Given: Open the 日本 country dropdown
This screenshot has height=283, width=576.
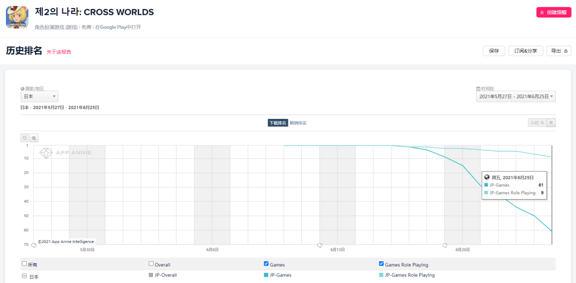Looking at the screenshot, I should tap(39, 96).
